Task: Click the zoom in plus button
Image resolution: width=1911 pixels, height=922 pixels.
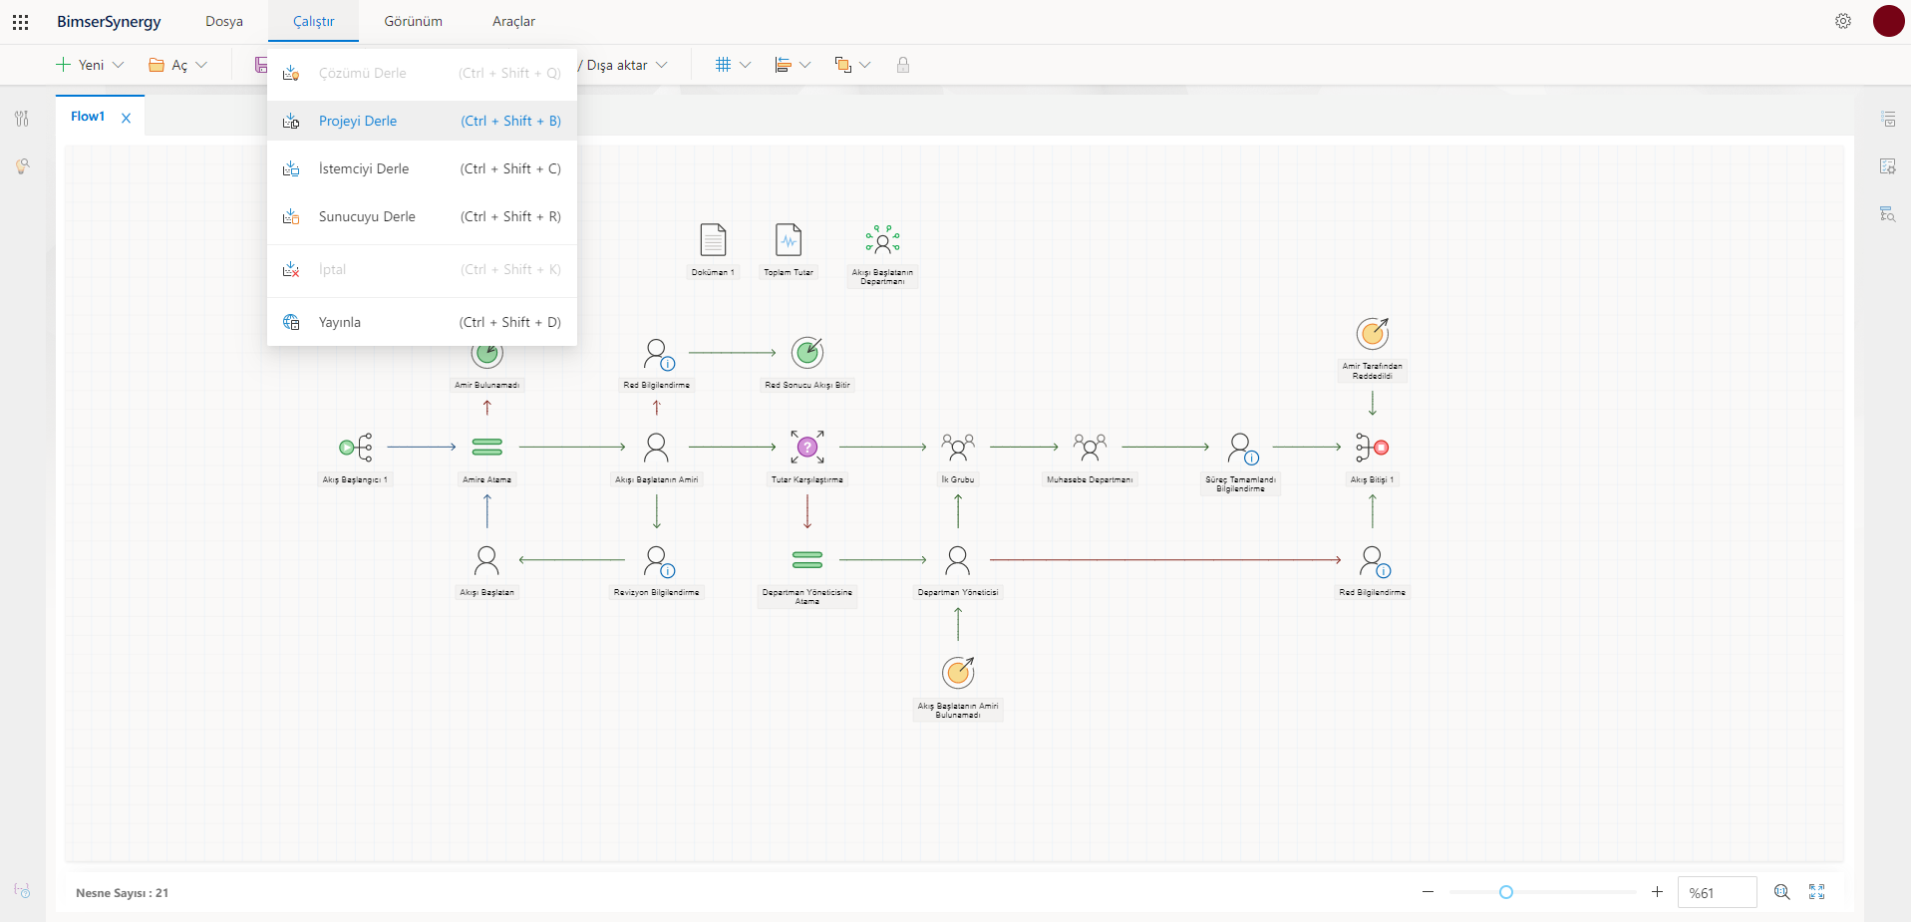Action: (1657, 892)
